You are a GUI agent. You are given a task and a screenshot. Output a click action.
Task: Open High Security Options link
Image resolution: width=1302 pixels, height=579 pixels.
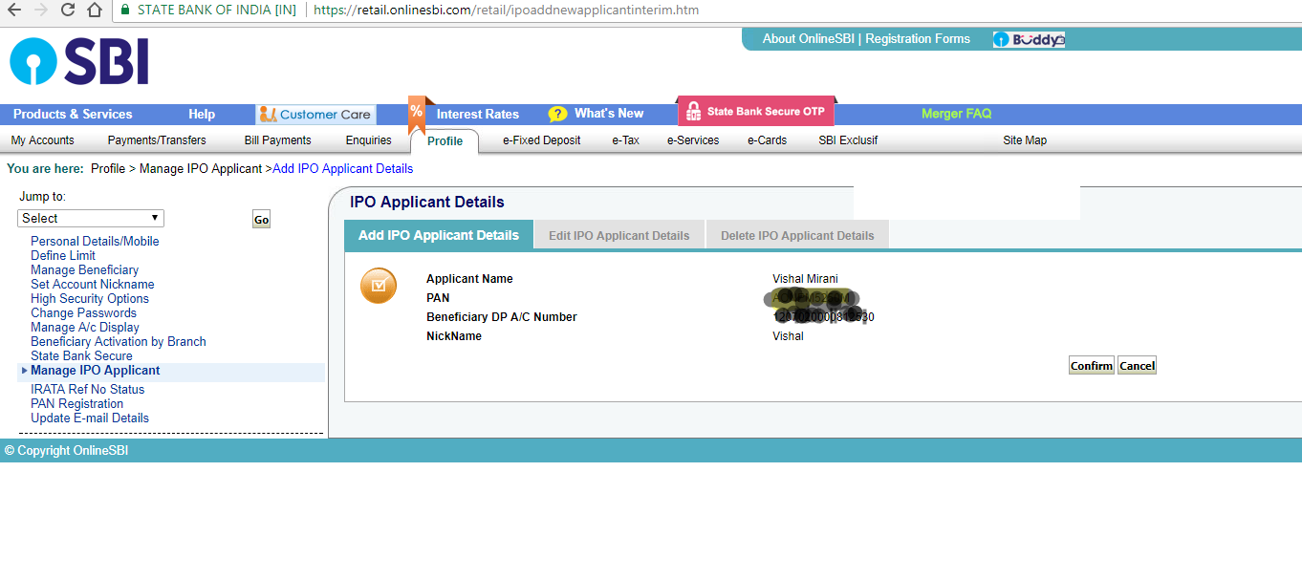click(90, 299)
